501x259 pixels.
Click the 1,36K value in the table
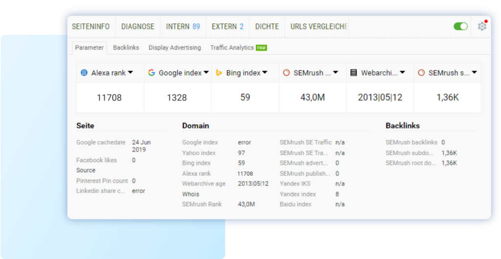448,98
